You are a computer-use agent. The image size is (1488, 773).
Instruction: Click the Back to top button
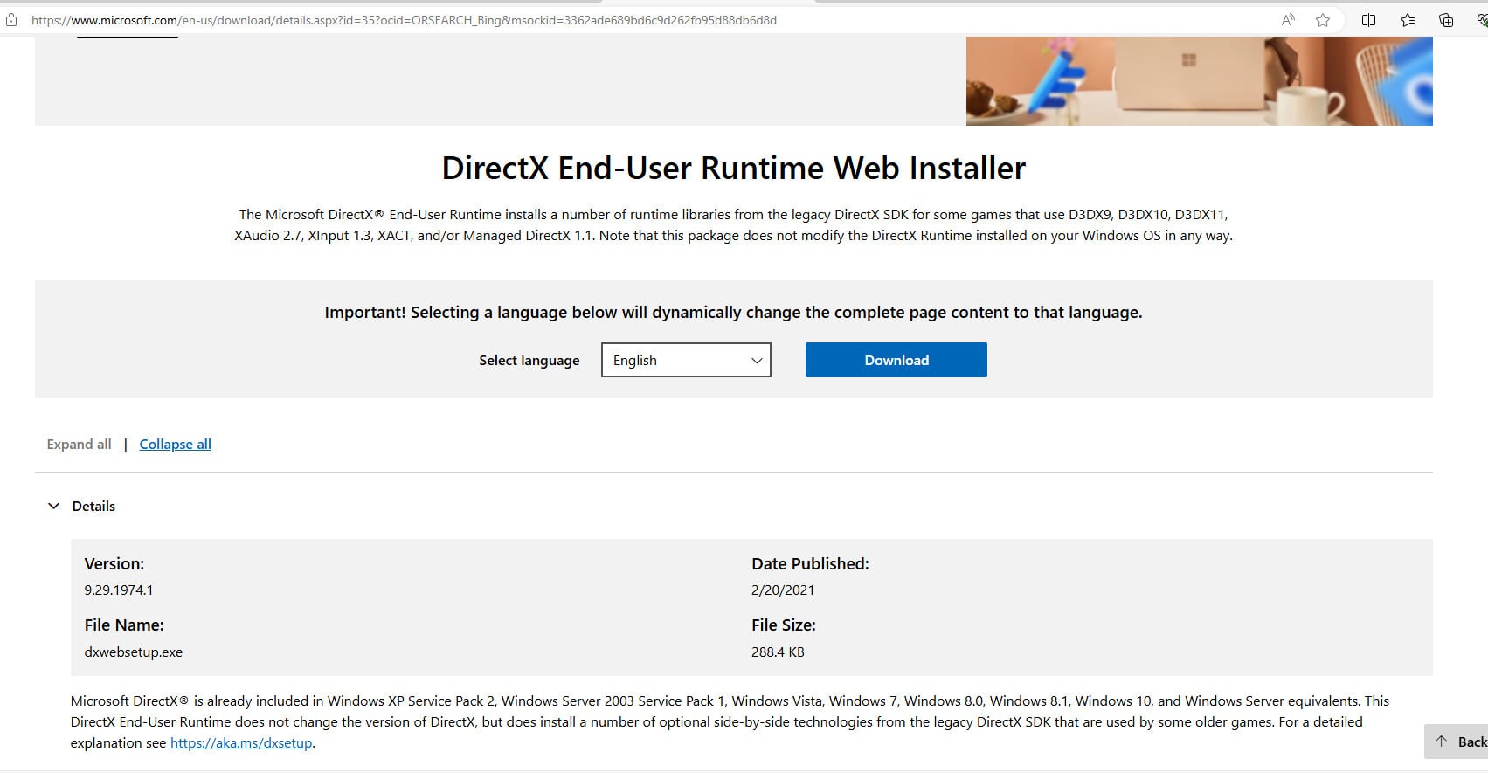coord(1456,742)
